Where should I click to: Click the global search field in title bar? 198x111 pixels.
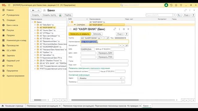click(x=142, y=5)
